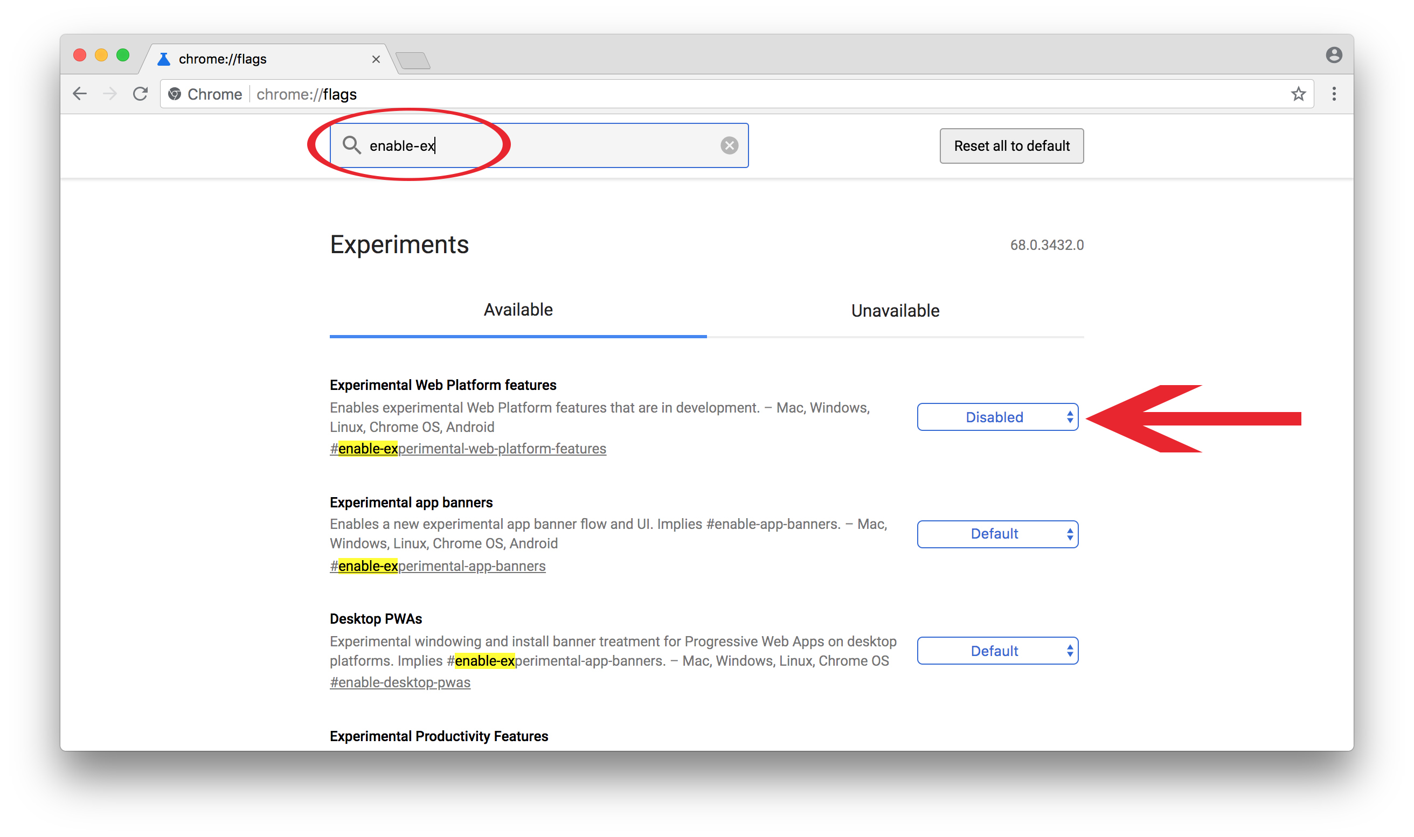Switch to the Unavailable tab
This screenshot has width=1414, height=837.
(895, 311)
